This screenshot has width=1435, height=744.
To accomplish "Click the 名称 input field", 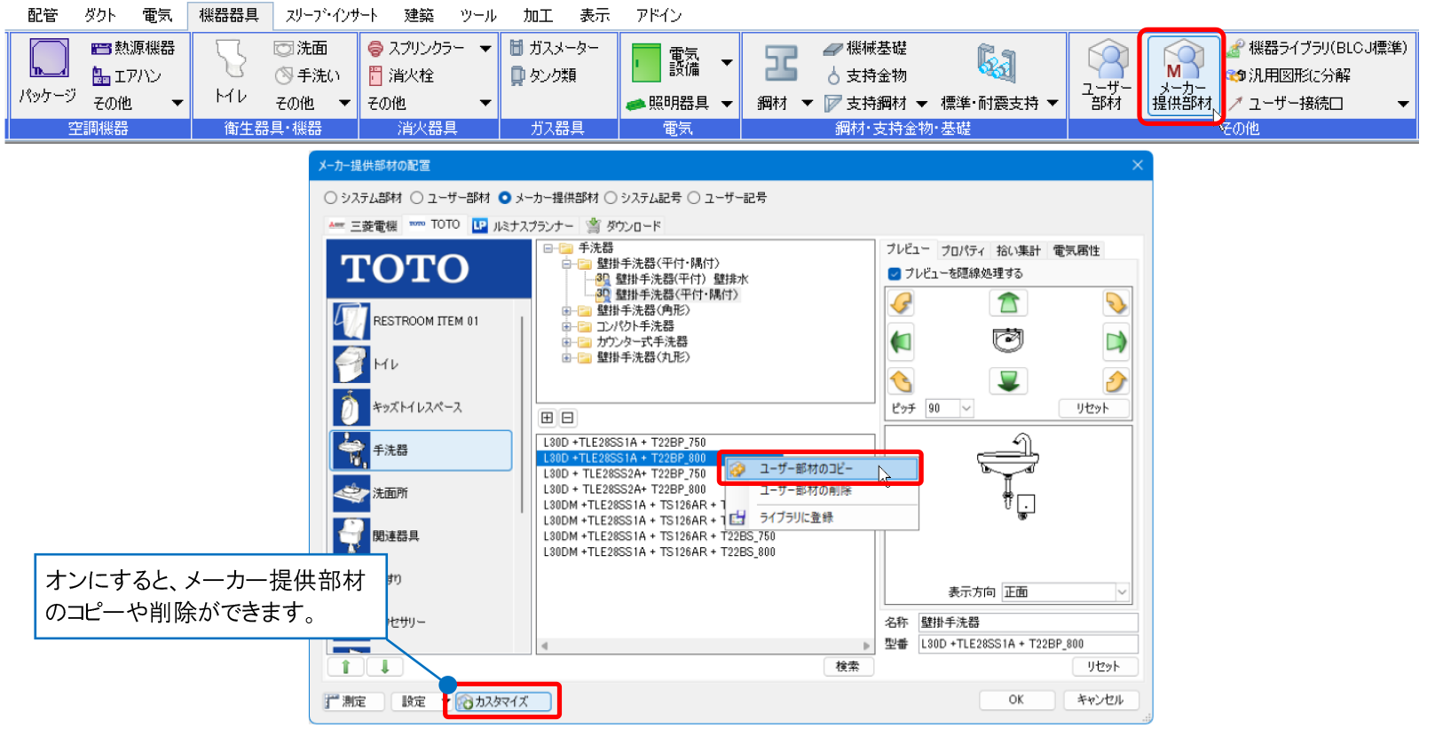I will pyautogui.click(x=1028, y=622).
